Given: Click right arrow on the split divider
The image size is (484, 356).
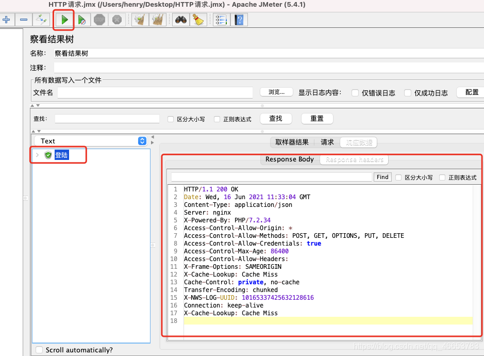Looking at the screenshot, I should pyautogui.click(x=153, y=143).
